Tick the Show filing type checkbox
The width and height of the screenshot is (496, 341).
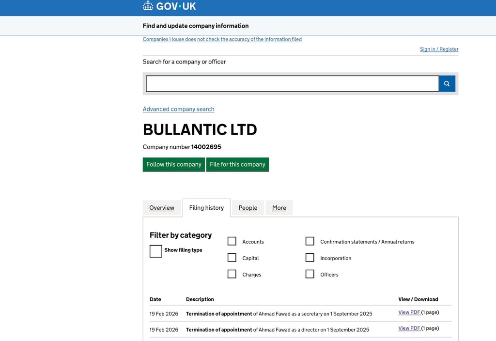(155, 251)
